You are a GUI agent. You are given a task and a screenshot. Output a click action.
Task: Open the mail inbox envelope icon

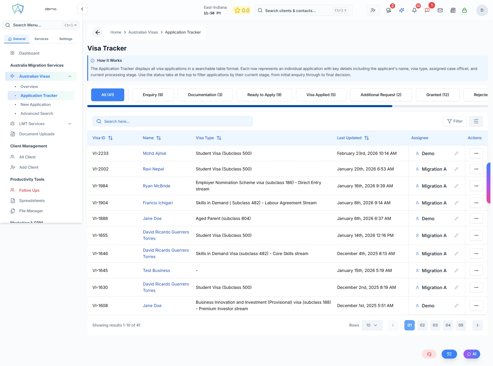pyautogui.click(x=440, y=10)
